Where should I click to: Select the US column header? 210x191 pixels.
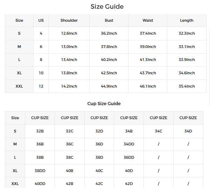[x=41, y=20]
